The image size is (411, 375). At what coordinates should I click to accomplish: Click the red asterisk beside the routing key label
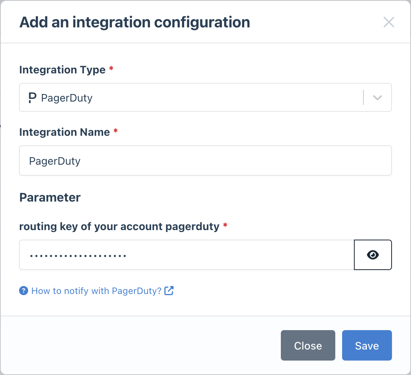(x=225, y=226)
